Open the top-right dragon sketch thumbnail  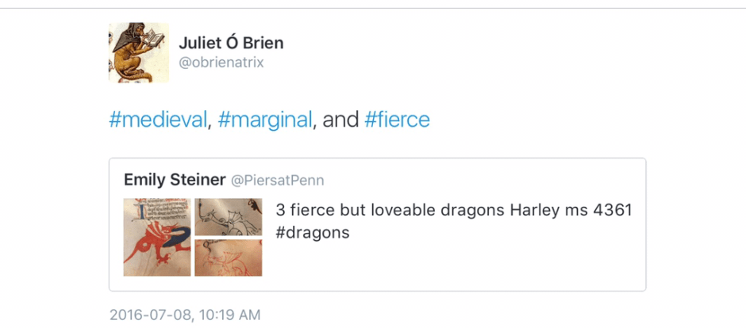229,216
